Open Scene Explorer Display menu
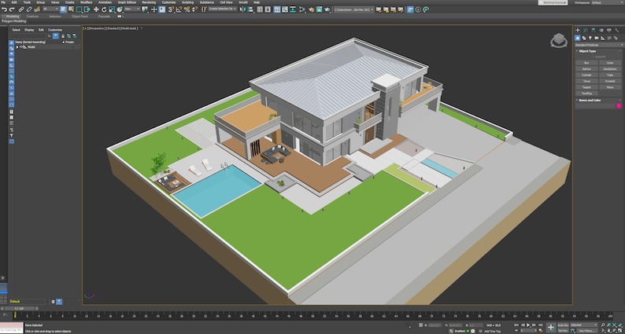This screenshot has width=625, height=334. pyautogui.click(x=29, y=30)
